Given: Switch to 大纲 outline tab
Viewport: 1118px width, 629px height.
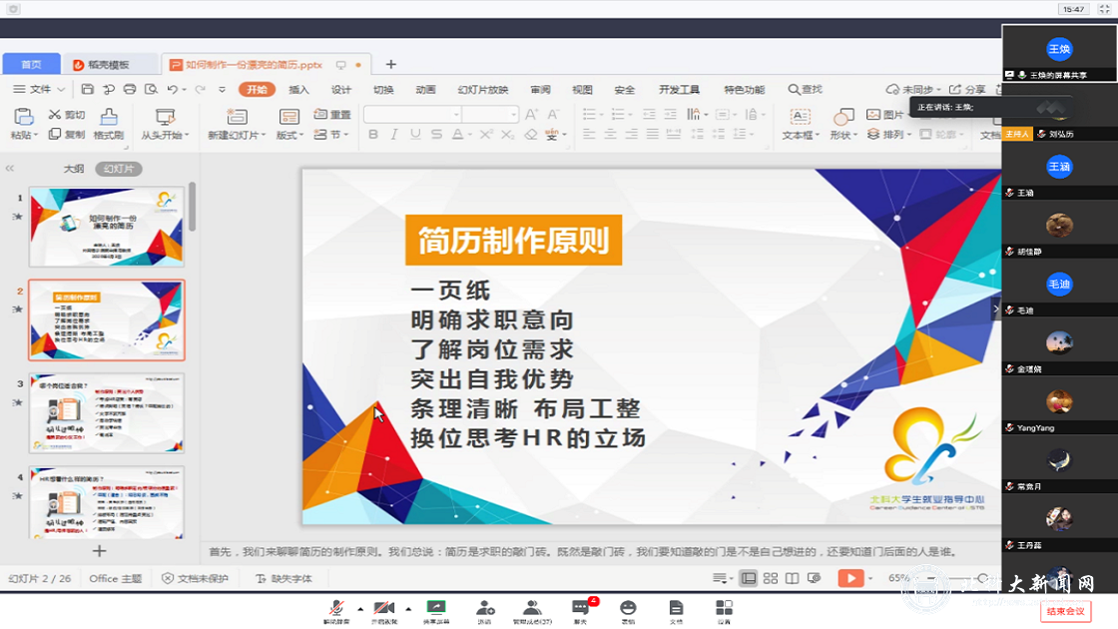Looking at the screenshot, I should tap(74, 169).
